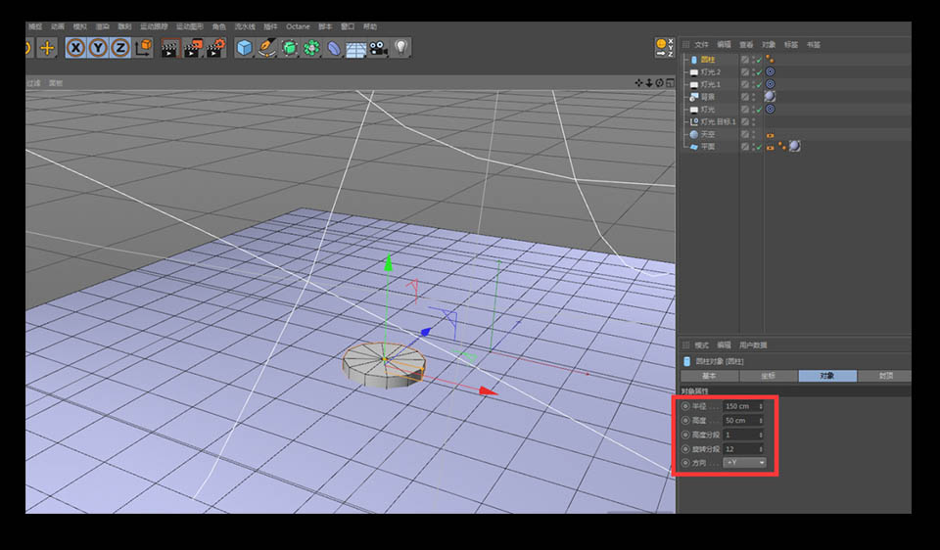The image size is (940, 550).
Task: Select the yellow move cross tool
Action: (47, 47)
